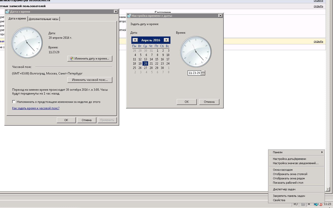Show hidden tray icons with double chevron
The image size is (333, 208).
pos(309,204)
